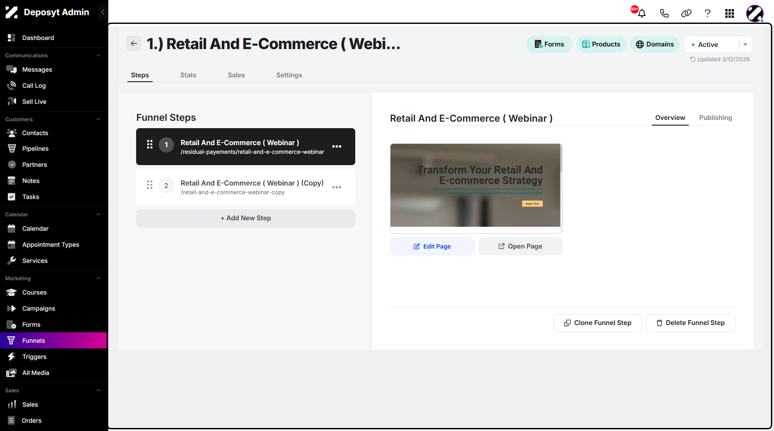Open the notifications bell icon
The image size is (774, 431).
(641, 13)
